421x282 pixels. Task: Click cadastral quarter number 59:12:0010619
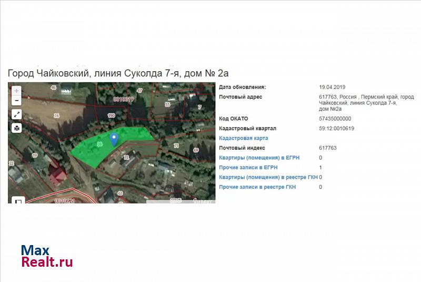pos(336,128)
